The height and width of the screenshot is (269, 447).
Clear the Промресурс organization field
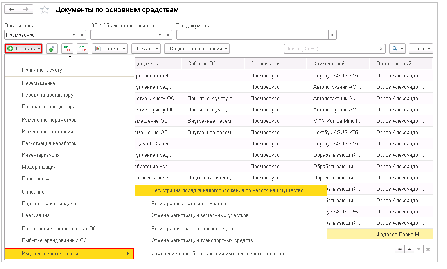(x=82, y=35)
